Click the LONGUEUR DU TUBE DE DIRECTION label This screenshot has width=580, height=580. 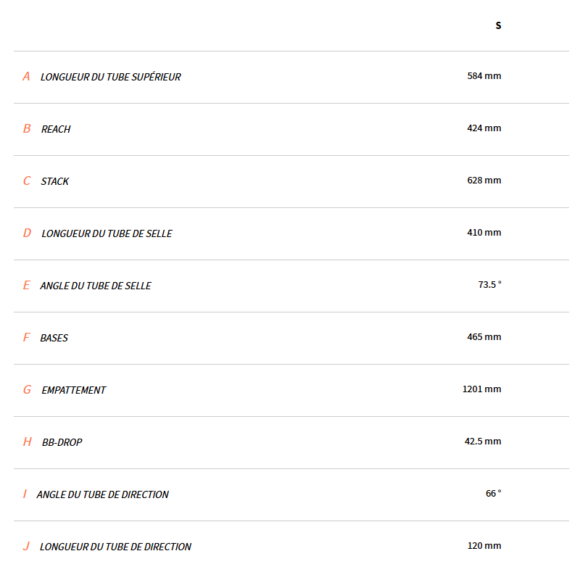coord(115,547)
